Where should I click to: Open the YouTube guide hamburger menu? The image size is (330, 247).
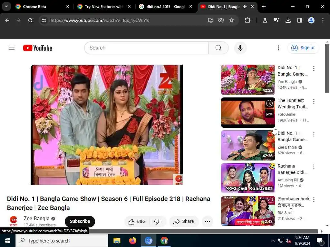coord(12,48)
